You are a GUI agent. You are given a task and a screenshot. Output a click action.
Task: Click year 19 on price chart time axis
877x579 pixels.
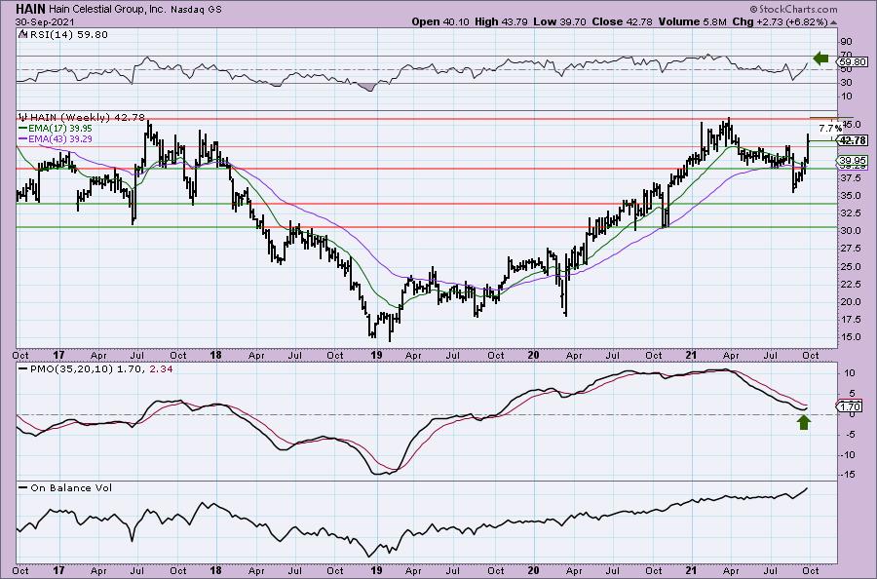pos(377,355)
